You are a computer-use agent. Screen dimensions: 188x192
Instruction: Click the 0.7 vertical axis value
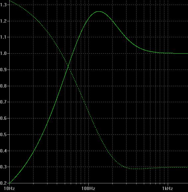(x=3, y=102)
